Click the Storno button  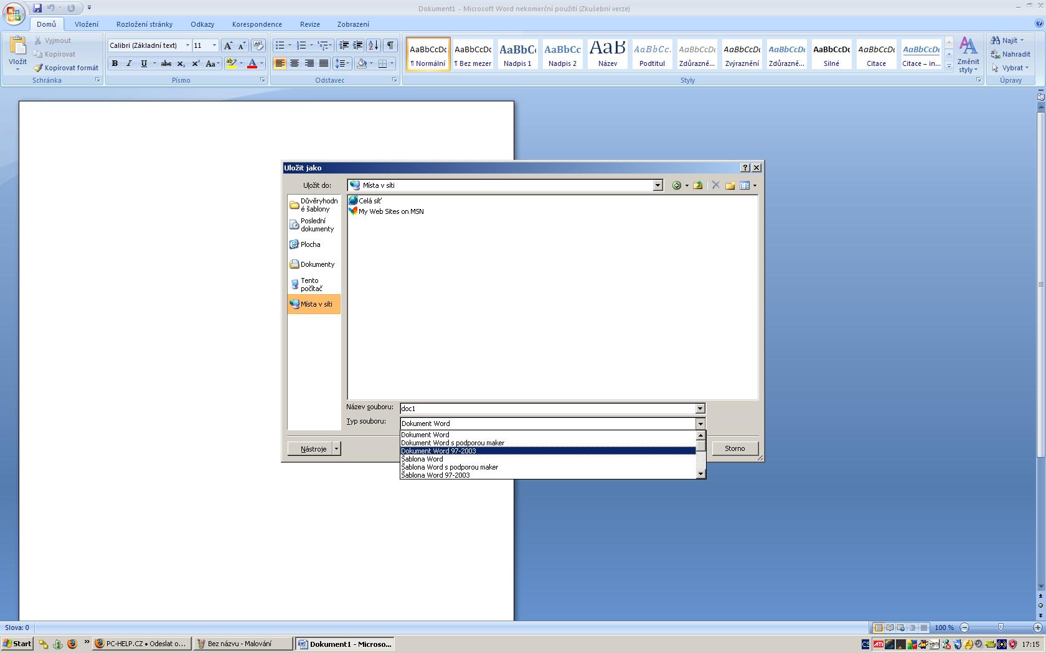[735, 448]
